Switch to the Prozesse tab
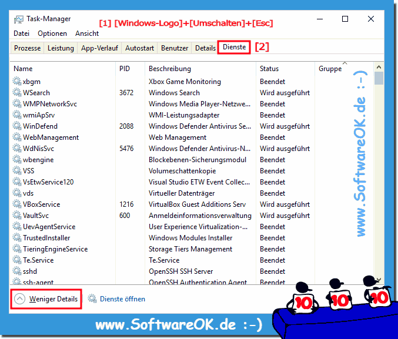Viewport: 398px width, 339px height. coord(27,48)
